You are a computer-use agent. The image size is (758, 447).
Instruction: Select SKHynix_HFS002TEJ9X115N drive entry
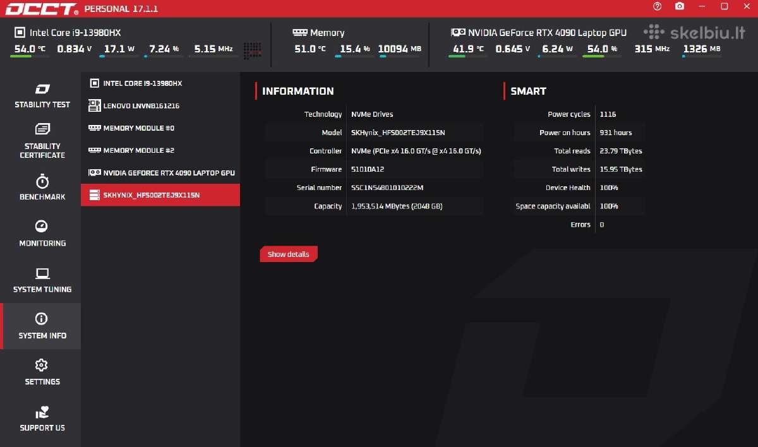coord(160,194)
